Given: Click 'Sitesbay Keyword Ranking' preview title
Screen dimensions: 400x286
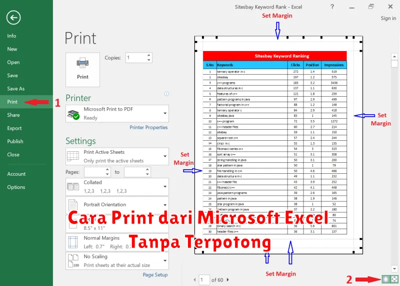Looking at the screenshot, I should click(x=282, y=56).
